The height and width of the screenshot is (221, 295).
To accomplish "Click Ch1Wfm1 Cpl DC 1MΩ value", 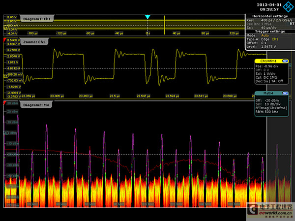I will pyautogui.click(x=269, y=78).
